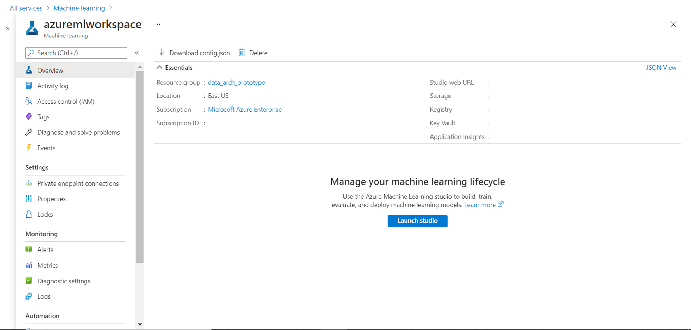Select Events in the sidebar menu
691x330 pixels.
[x=75, y=148]
